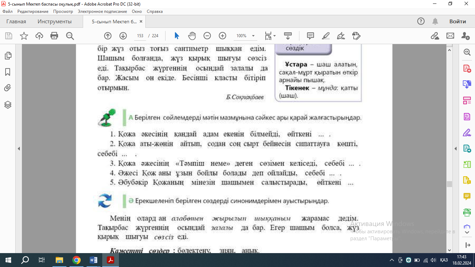Viewport: 475px width, 267px height.
Task: Add a sticky note comment
Action: pyautogui.click(x=311, y=36)
